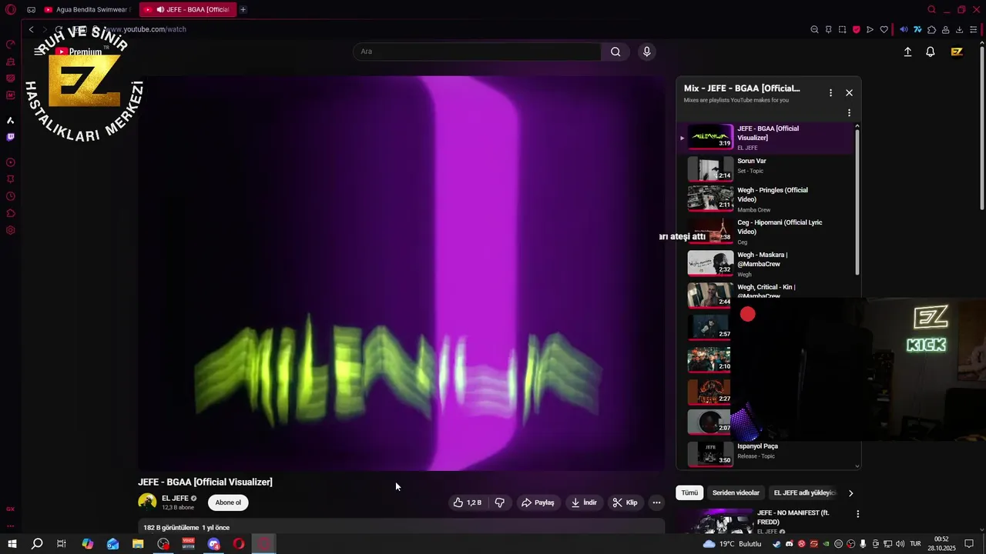Run search with the magnifier button

tap(615, 52)
